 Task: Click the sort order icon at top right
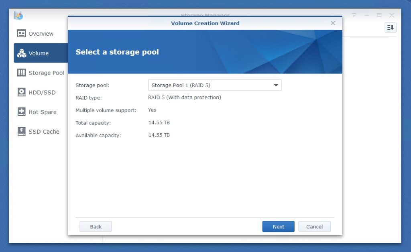tap(390, 27)
